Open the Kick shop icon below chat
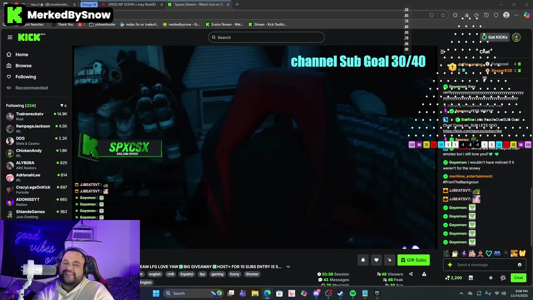The height and width of the screenshot is (300, 533). pyautogui.click(x=471, y=278)
